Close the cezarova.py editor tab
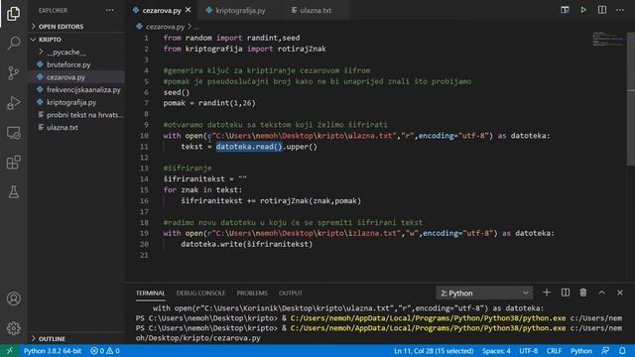 pos(189,10)
